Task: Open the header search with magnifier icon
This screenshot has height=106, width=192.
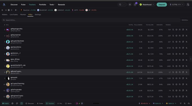Action: pos(120,5)
